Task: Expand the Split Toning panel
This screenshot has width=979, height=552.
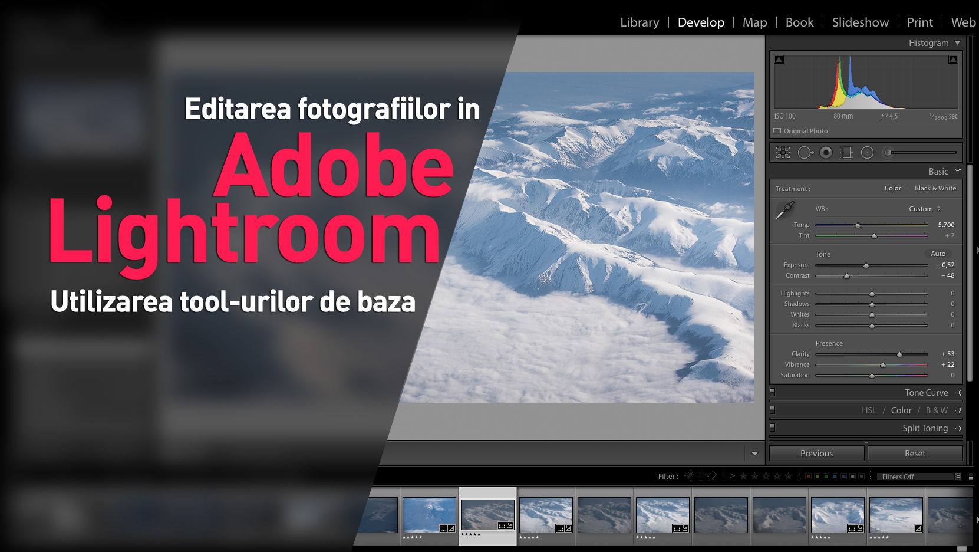Action: pos(958,428)
